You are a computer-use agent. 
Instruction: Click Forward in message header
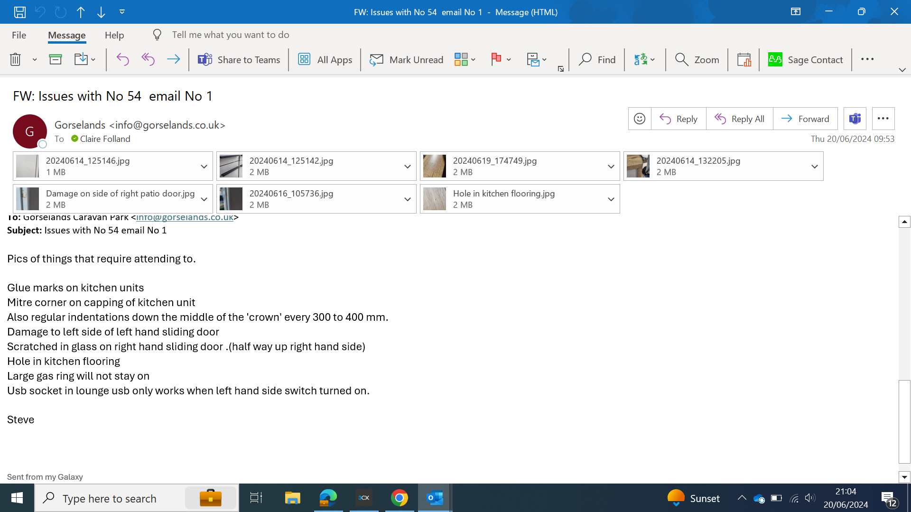tap(805, 119)
